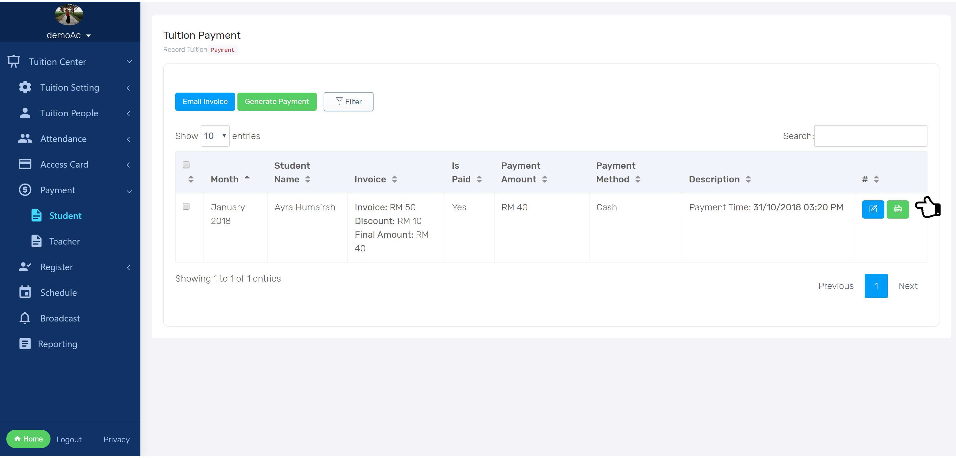
Task: Click the Schedule calendar icon
Action: coord(25,292)
